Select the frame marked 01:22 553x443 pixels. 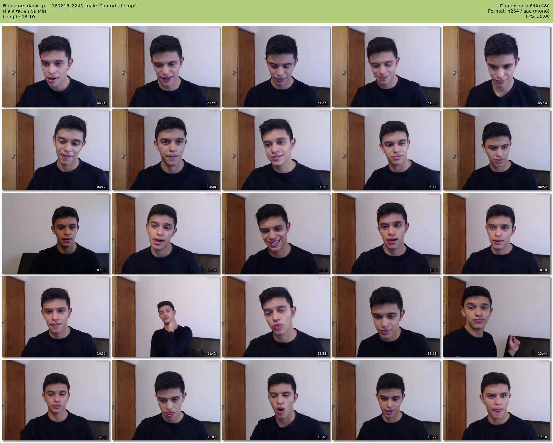click(x=166, y=66)
